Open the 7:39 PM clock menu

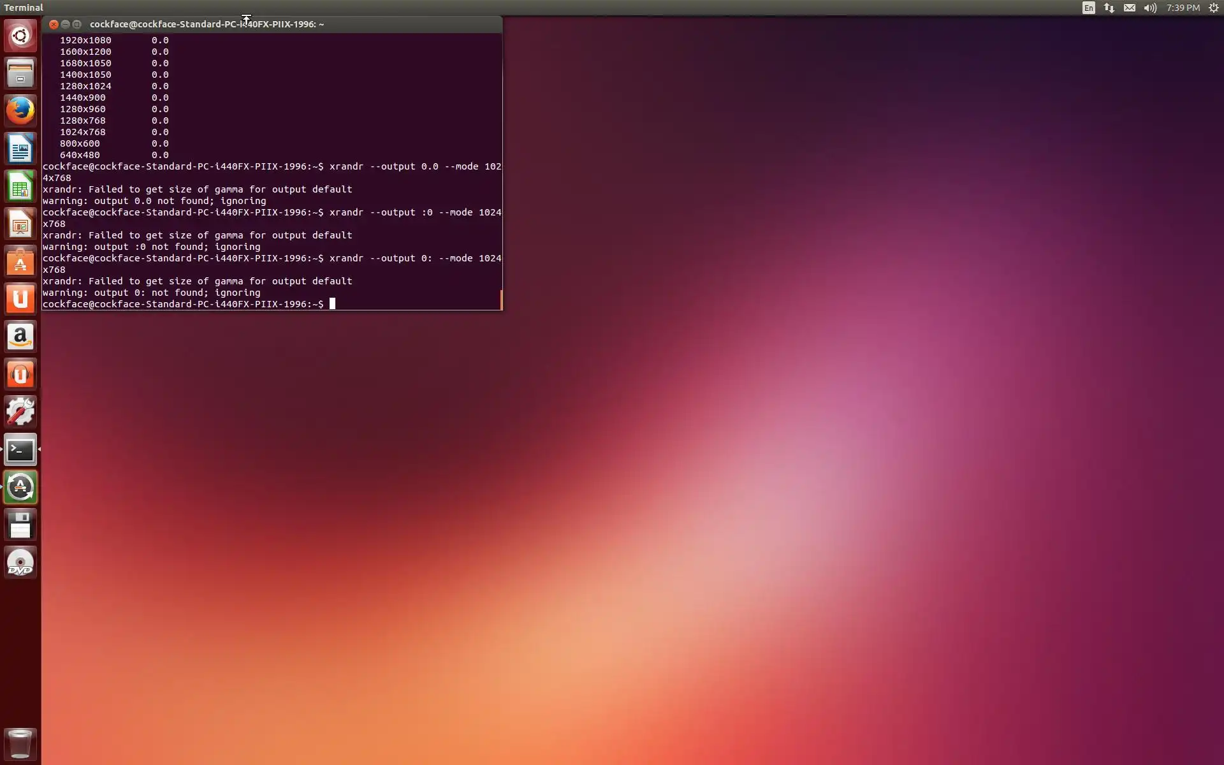[x=1183, y=8]
